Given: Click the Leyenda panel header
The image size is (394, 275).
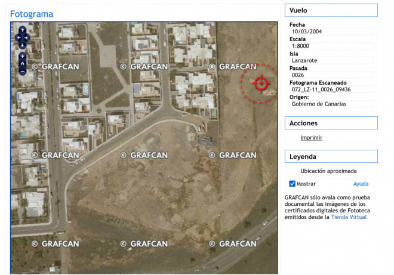Looking at the screenshot, I should (331, 156).
